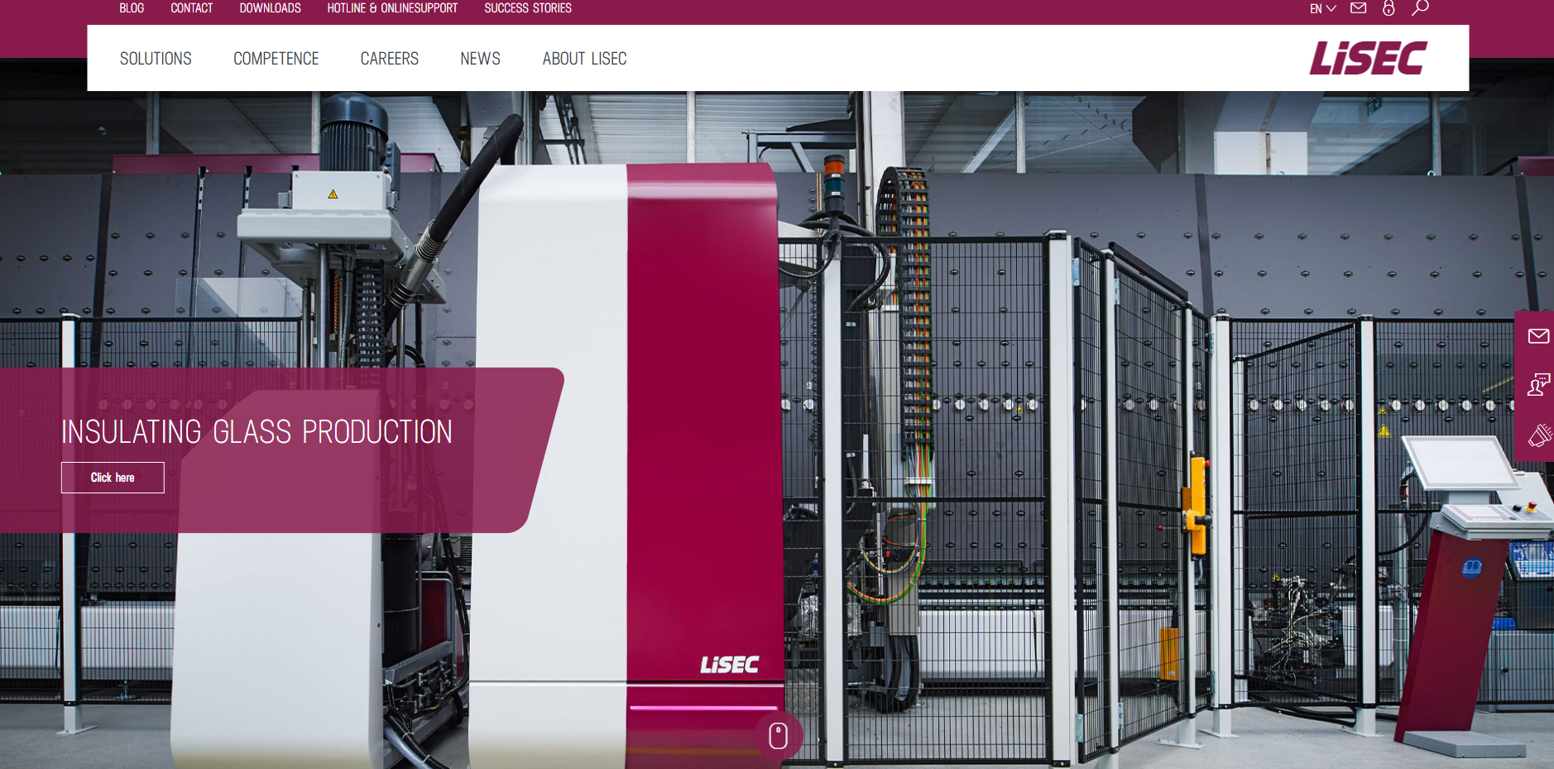Open Hotline & Onlinesupport link
This screenshot has height=769, width=1554.
click(x=392, y=8)
